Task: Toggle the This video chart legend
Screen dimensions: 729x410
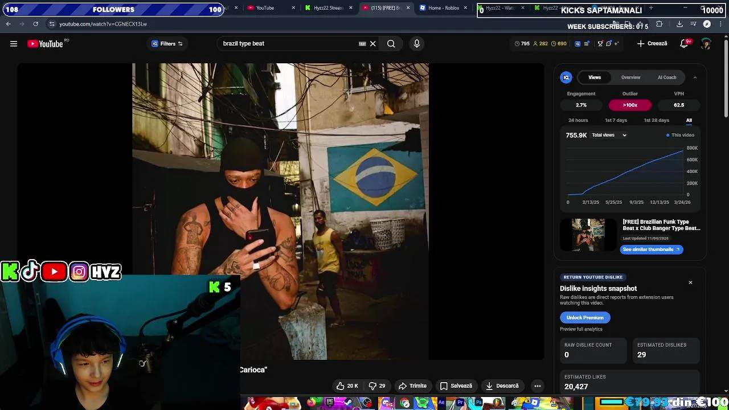Action: (x=680, y=135)
